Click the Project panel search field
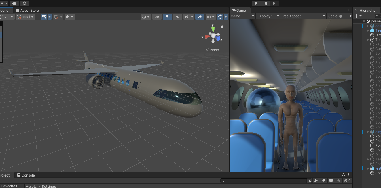This screenshot has height=188, width=381. tap(265, 181)
